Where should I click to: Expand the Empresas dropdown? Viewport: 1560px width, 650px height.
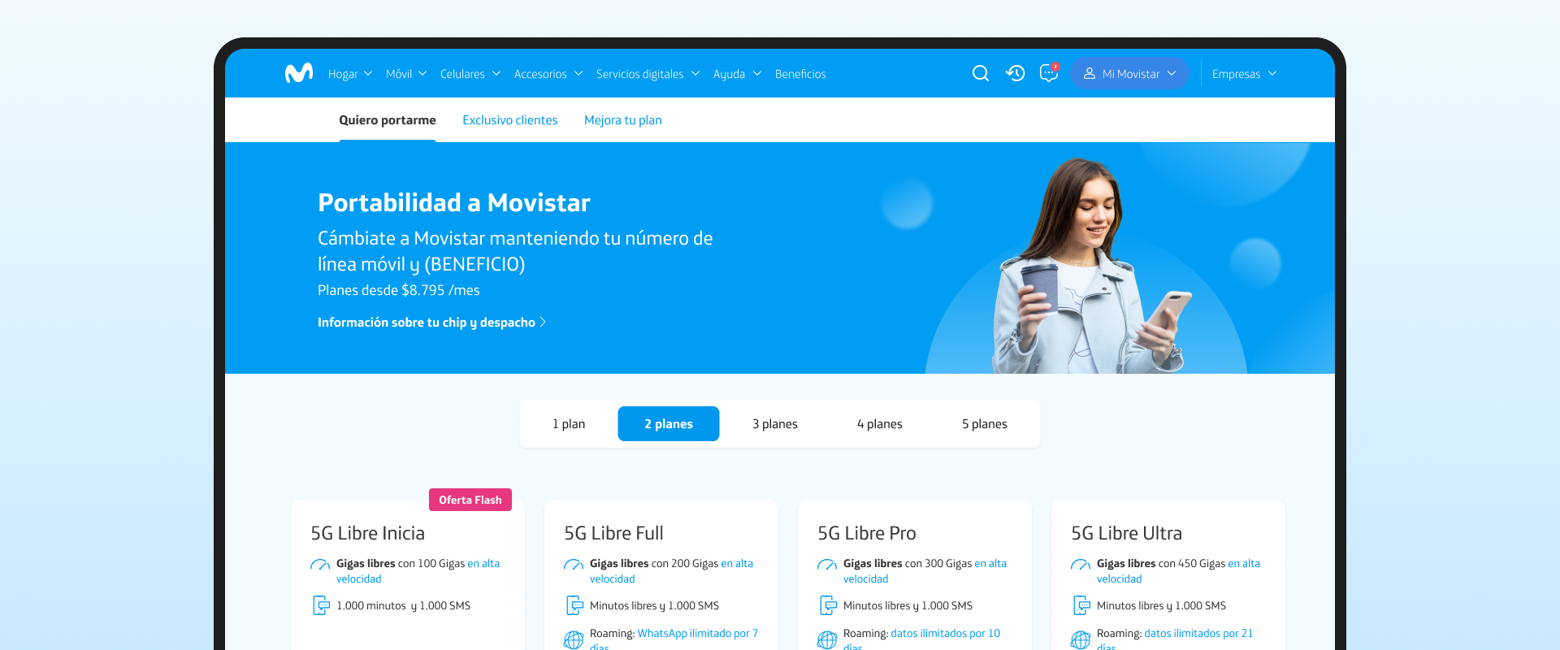[1244, 74]
